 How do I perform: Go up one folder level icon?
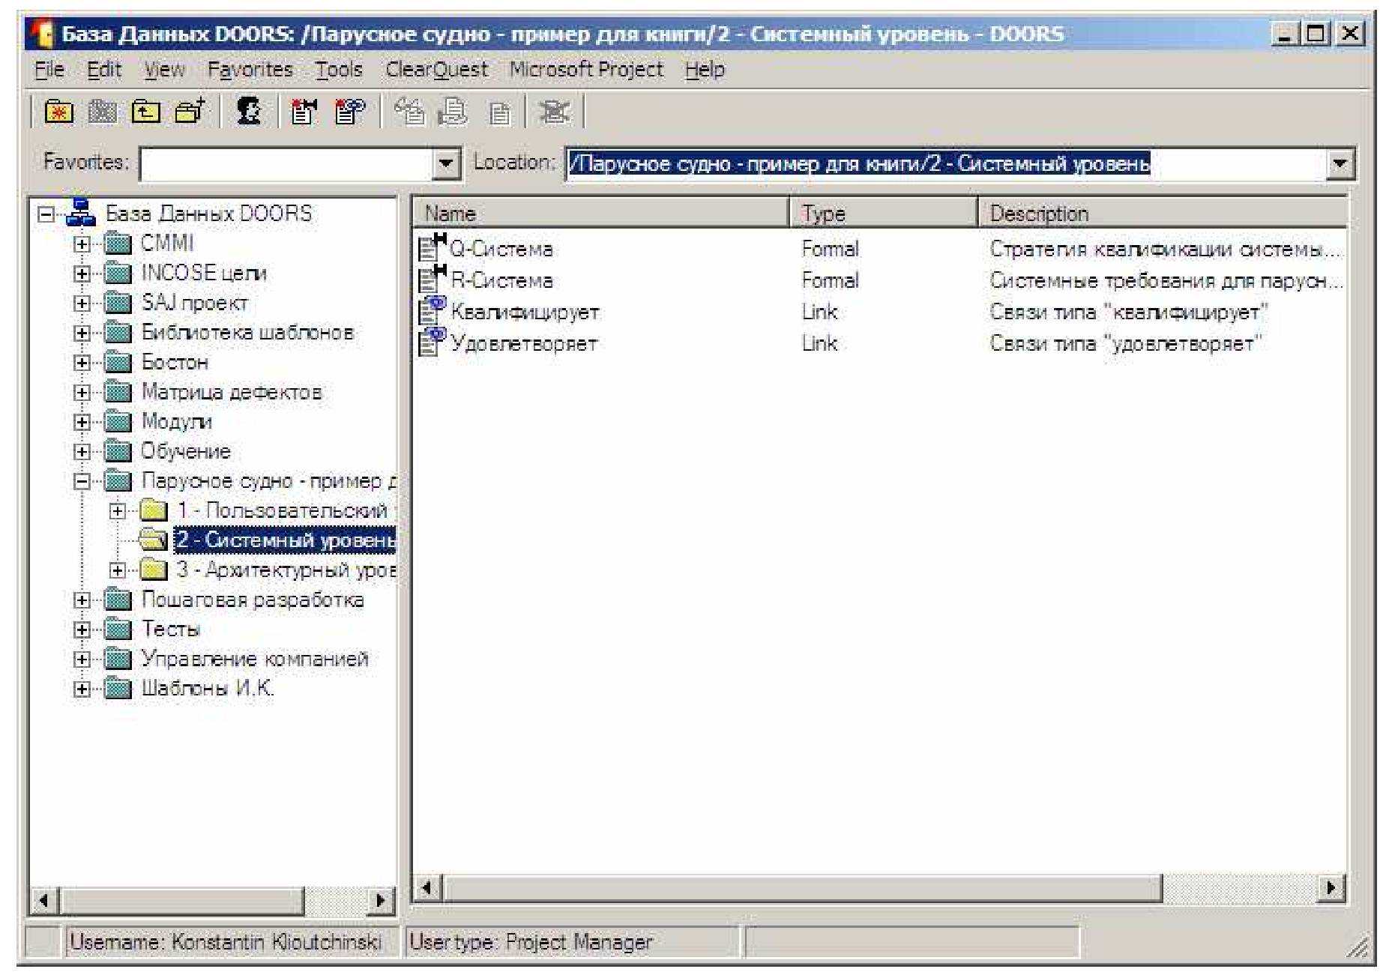(x=146, y=112)
